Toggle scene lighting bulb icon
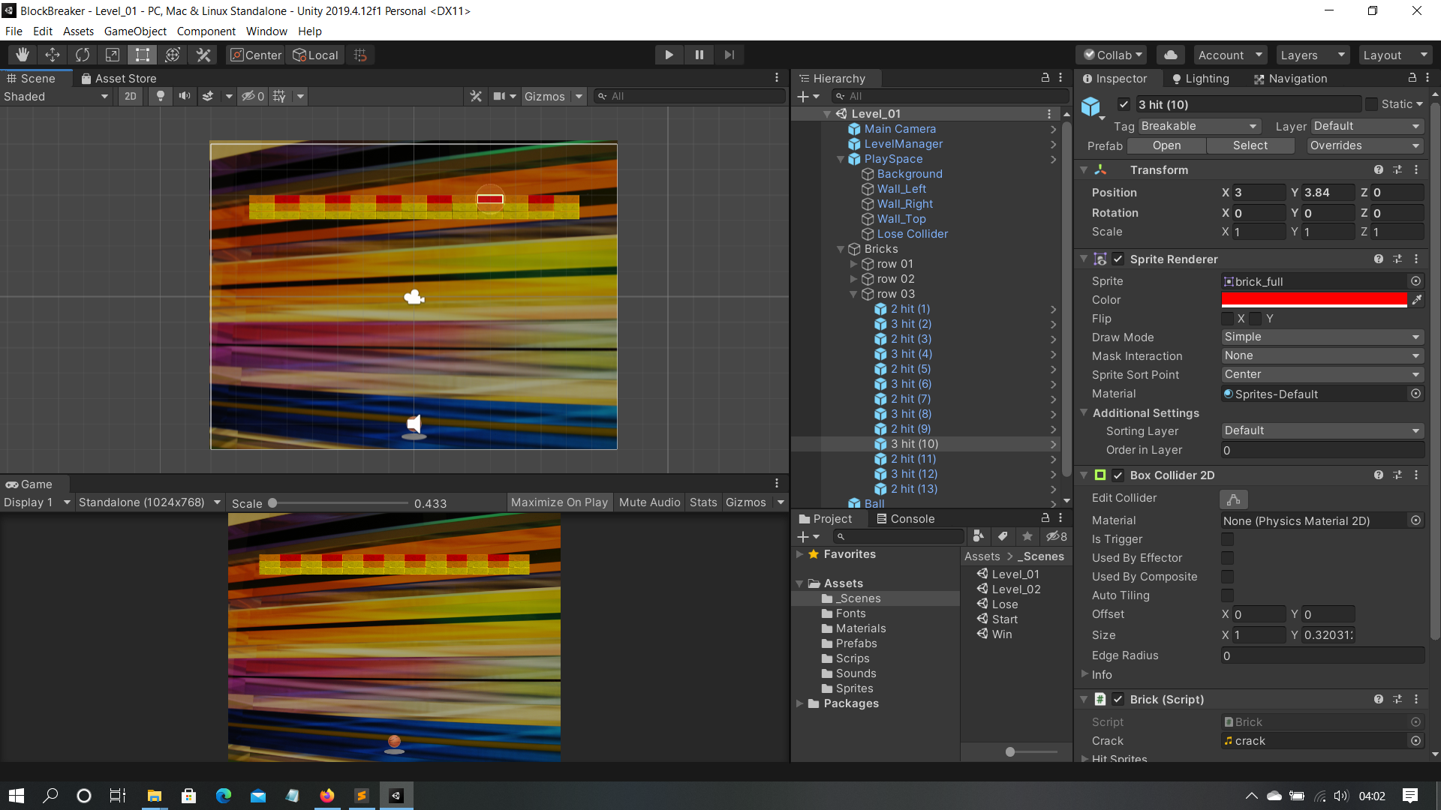The image size is (1441, 810). pos(160,96)
